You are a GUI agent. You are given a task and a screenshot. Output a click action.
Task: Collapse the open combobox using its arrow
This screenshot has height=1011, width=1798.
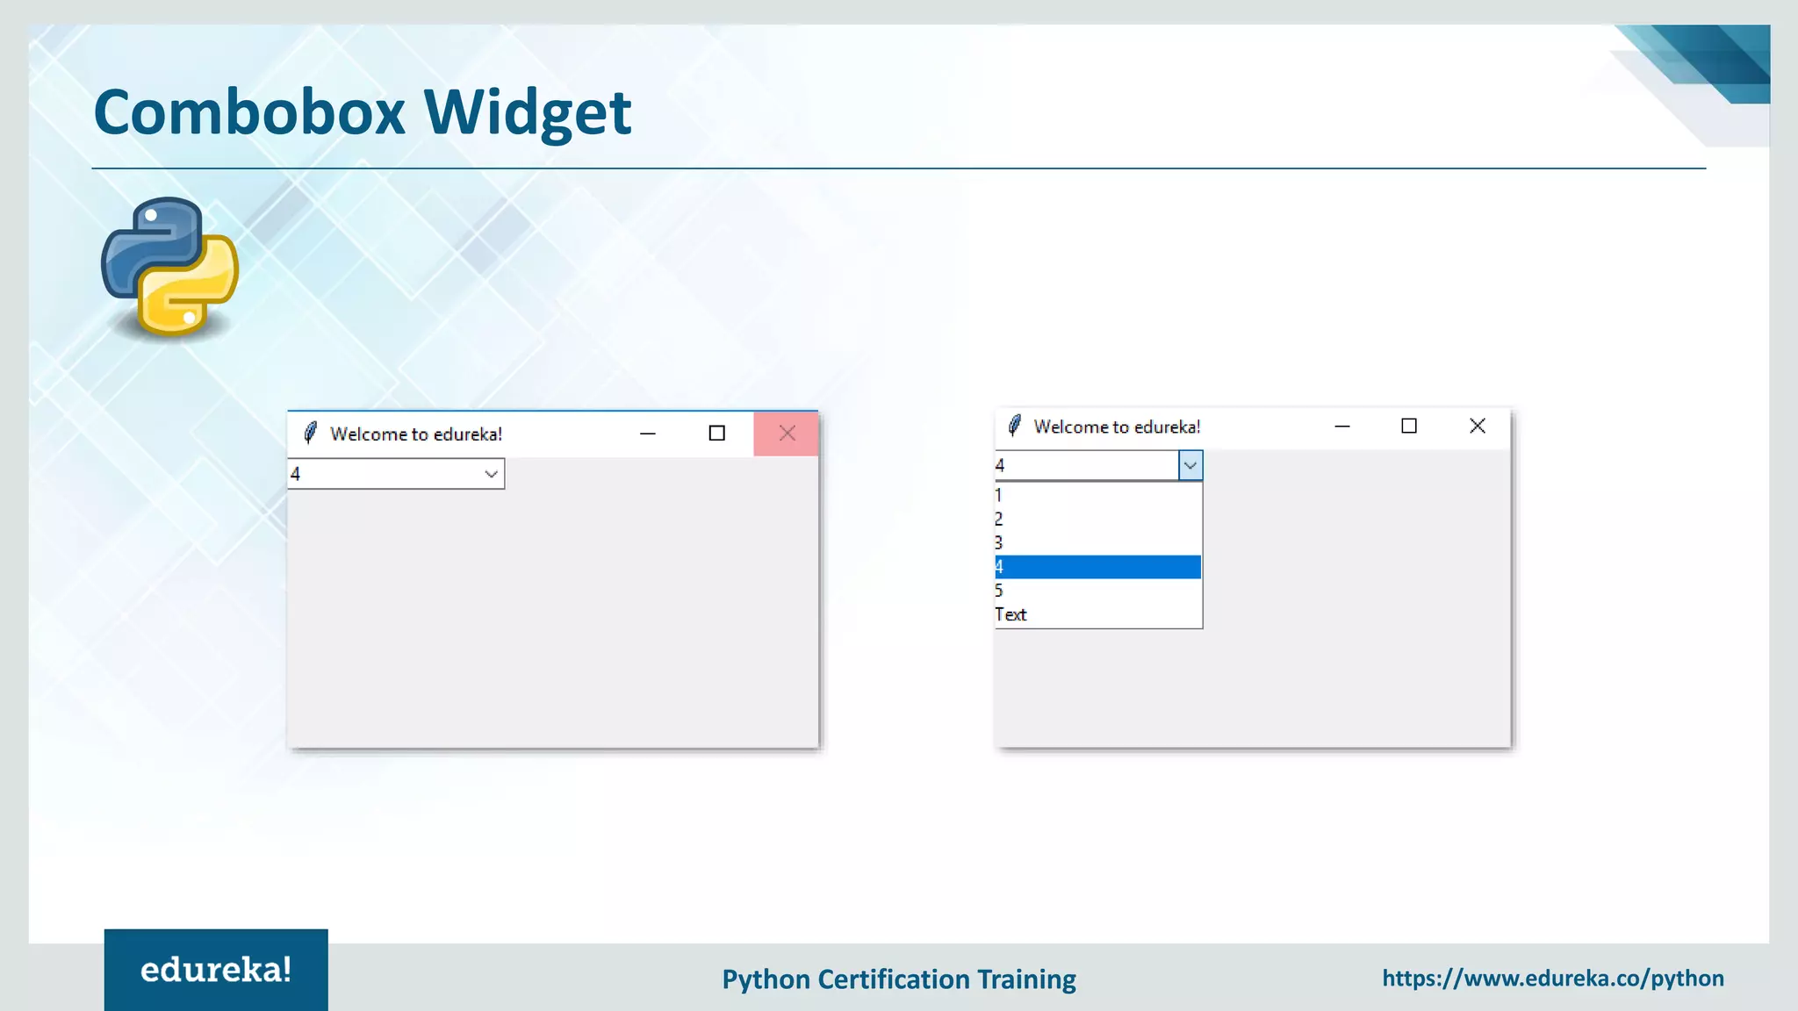click(x=1190, y=465)
